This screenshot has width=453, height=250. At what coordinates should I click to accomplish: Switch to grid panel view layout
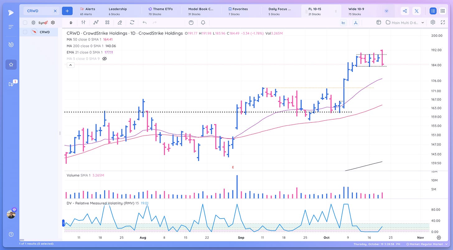442,11
